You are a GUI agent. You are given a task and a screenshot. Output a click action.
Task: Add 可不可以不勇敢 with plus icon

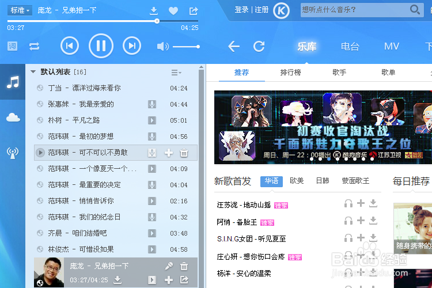[169, 153]
